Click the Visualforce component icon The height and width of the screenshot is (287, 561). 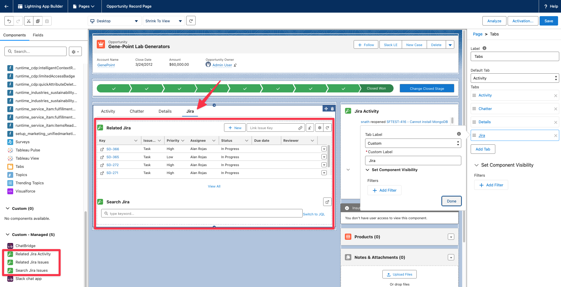(x=10, y=191)
